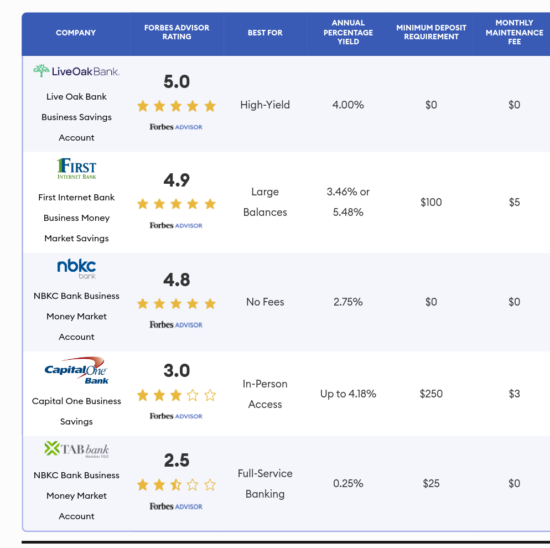Click the Capital One Bank logo
550x548 pixels.
(x=76, y=370)
